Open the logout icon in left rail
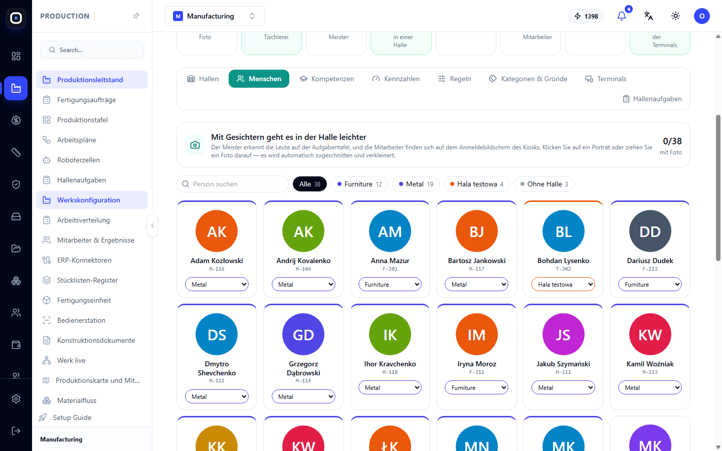This screenshot has width=722, height=451. coord(16,431)
